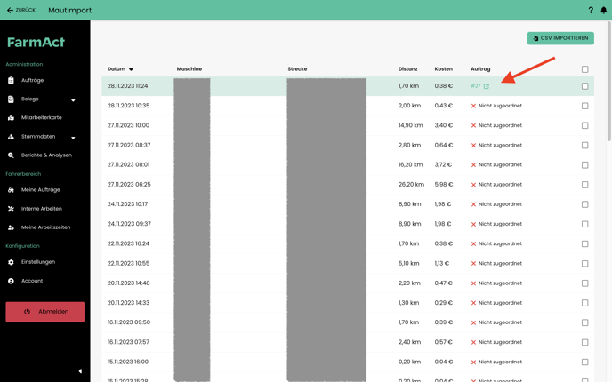
Task: Check the box for 27.11.2023 10:00 row
Action: (x=584, y=125)
